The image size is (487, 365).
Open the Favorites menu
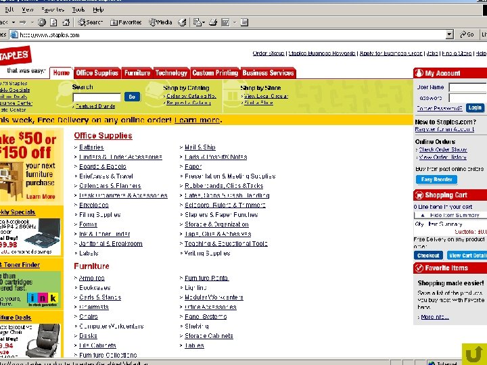pyautogui.click(x=53, y=9)
